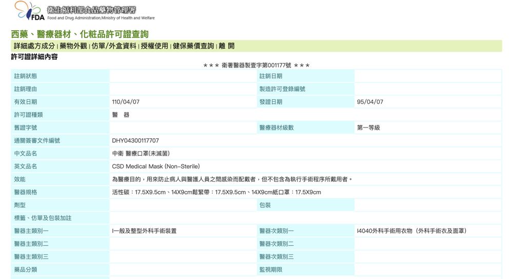Click the 醫器主類別三 label
Image resolution: width=513 pixels, height=279 pixels.
31,257
